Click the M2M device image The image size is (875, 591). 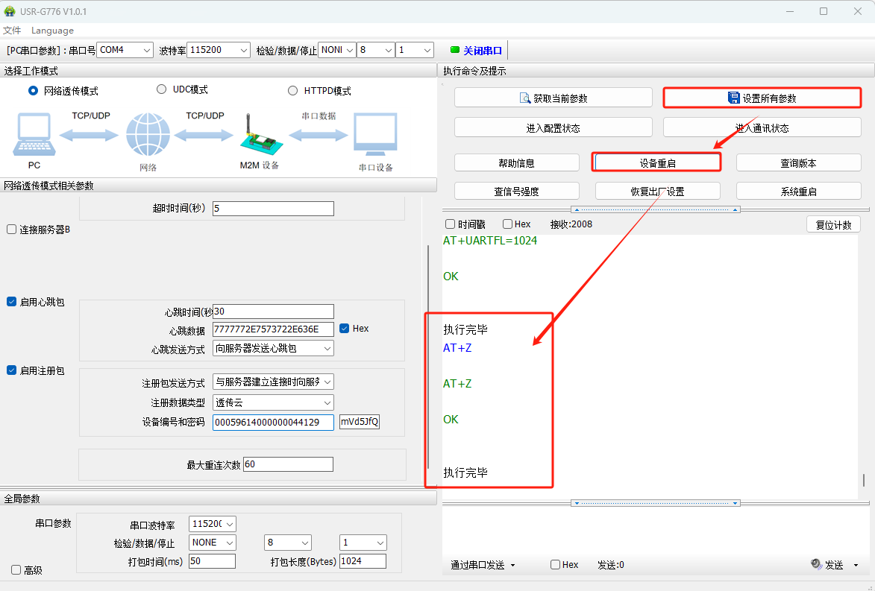point(258,136)
